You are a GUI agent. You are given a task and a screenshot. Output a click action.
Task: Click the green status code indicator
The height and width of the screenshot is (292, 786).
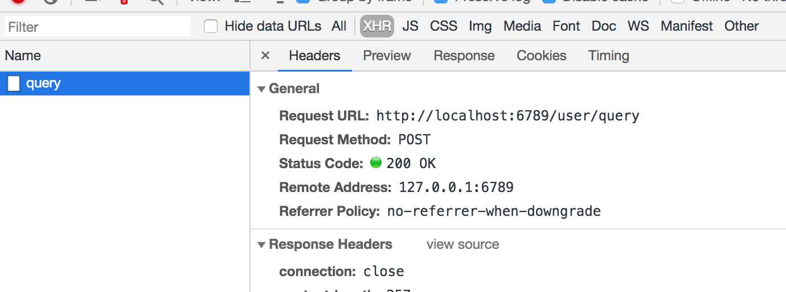375,163
